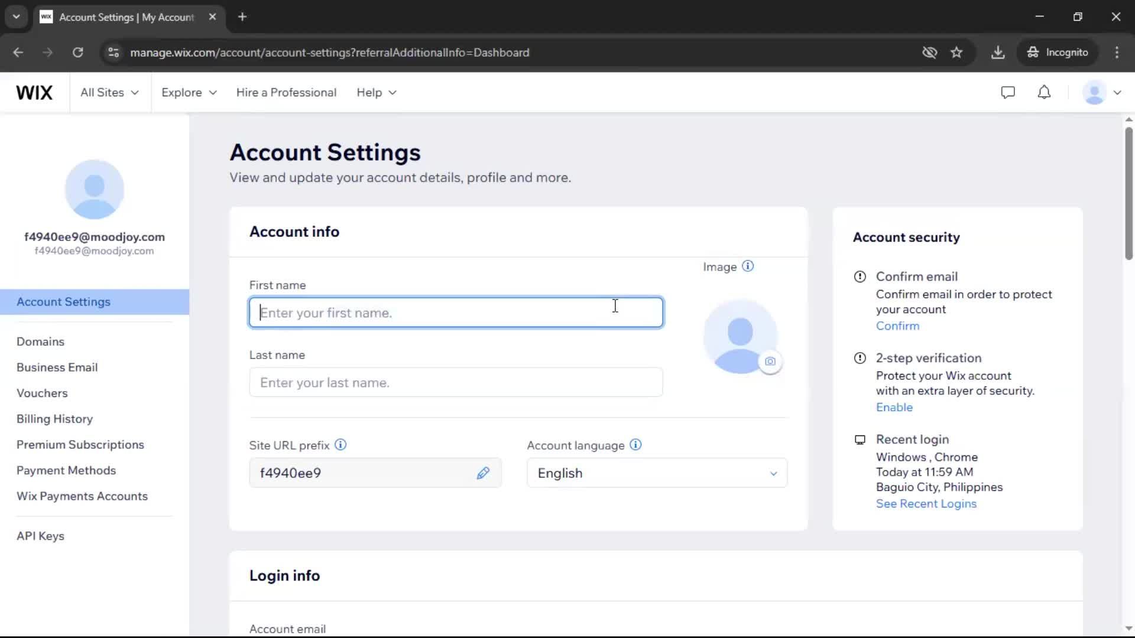The image size is (1135, 638).
Task: Edit Site URL prefix with pencil icon
Action: point(483,473)
